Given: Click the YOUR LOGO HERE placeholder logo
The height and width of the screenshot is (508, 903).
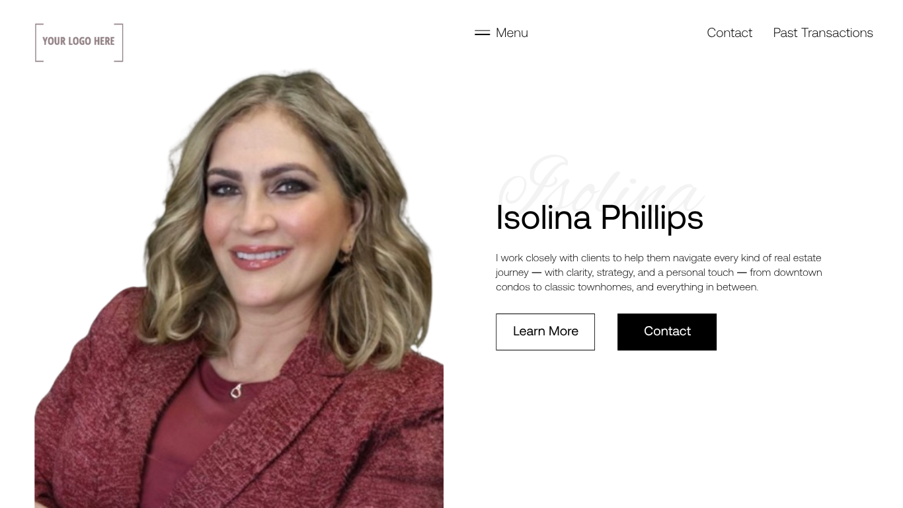Looking at the screenshot, I should pyautogui.click(x=79, y=42).
